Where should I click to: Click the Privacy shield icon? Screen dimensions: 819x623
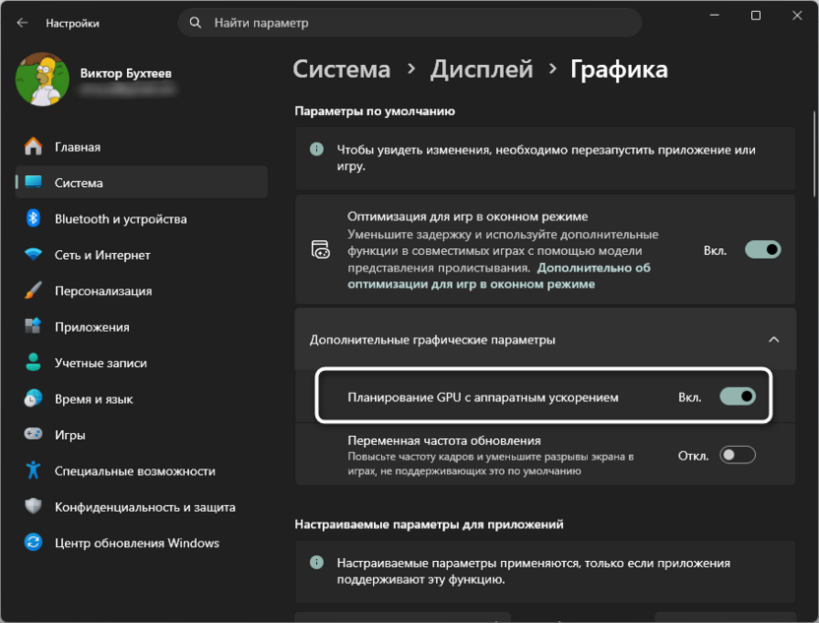[32, 506]
